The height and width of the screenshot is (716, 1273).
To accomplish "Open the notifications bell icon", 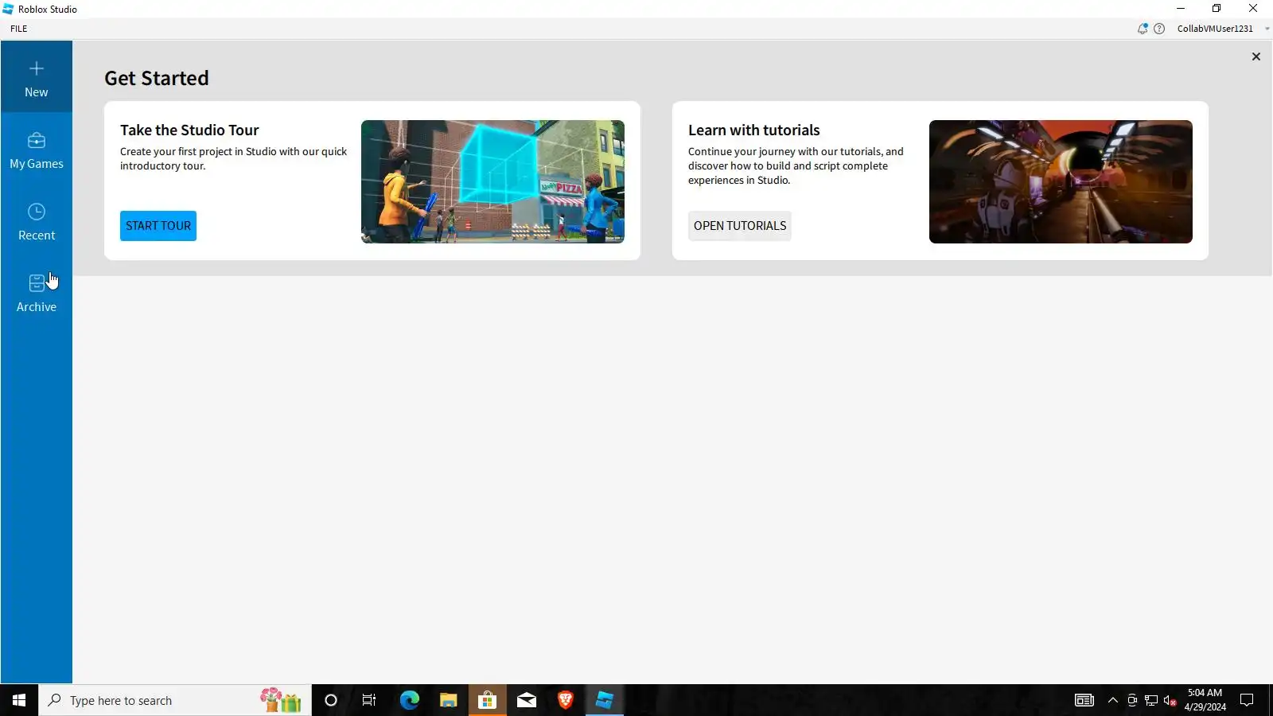I will (x=1143, y=29).
